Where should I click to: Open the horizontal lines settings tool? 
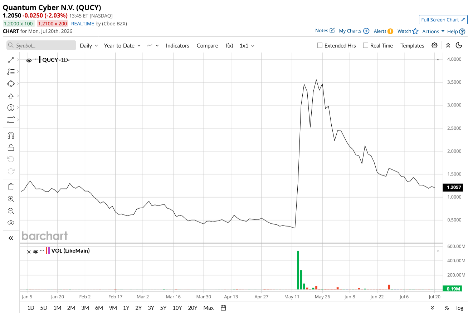[x=11, y=120]
